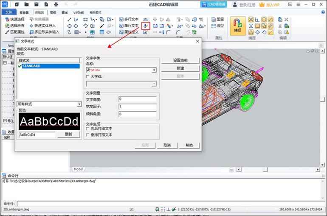Open the txt.shx font name dropdown
This screenshot has width=327, height=216.
(154, 70)
